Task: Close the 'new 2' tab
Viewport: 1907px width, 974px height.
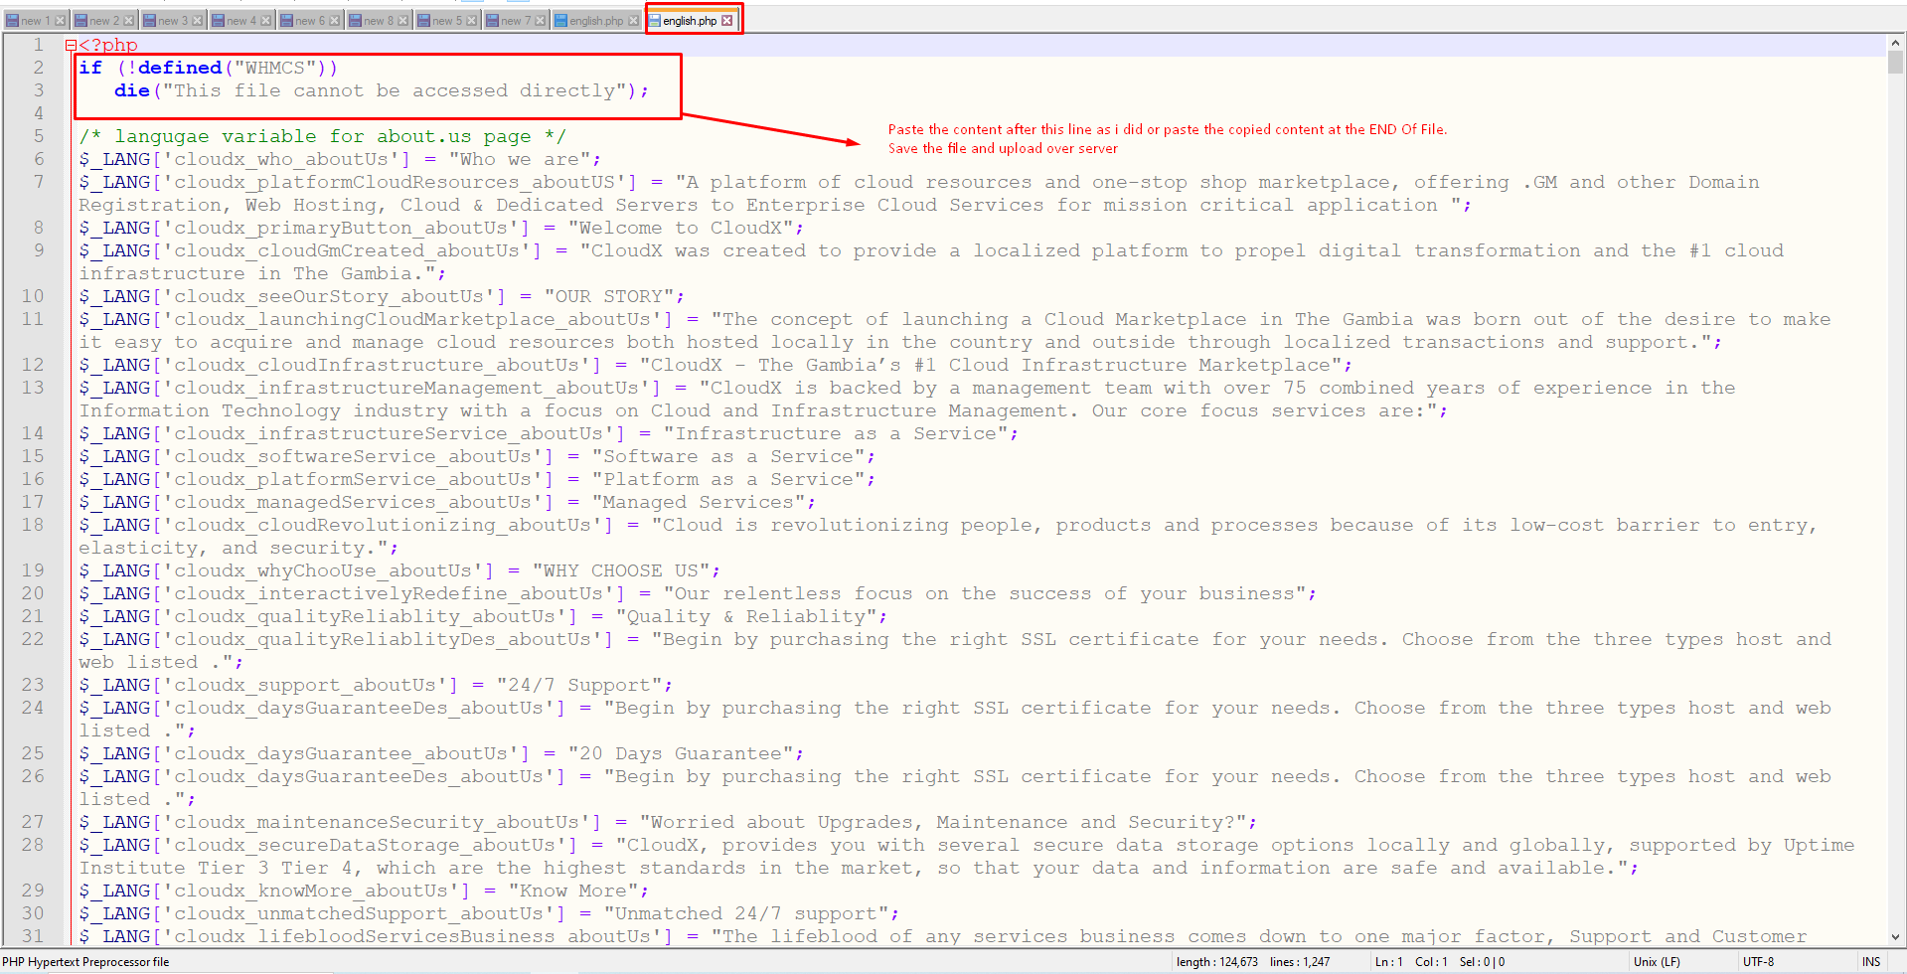Action: [x=129, y=21]
